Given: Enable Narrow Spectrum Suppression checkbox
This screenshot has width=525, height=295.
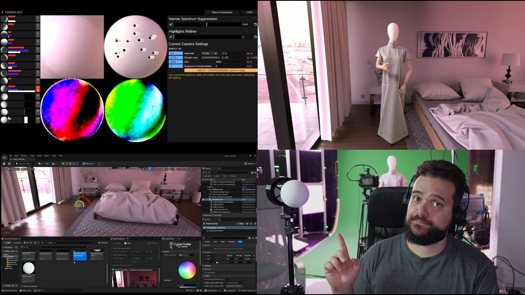Looking at the screenshot, I should 171,24.
